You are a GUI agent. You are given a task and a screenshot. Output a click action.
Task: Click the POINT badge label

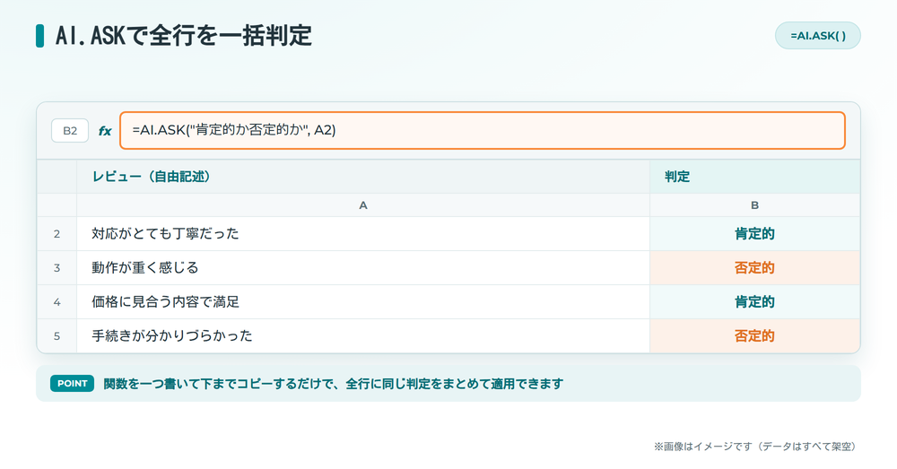[x=72, y=383]
